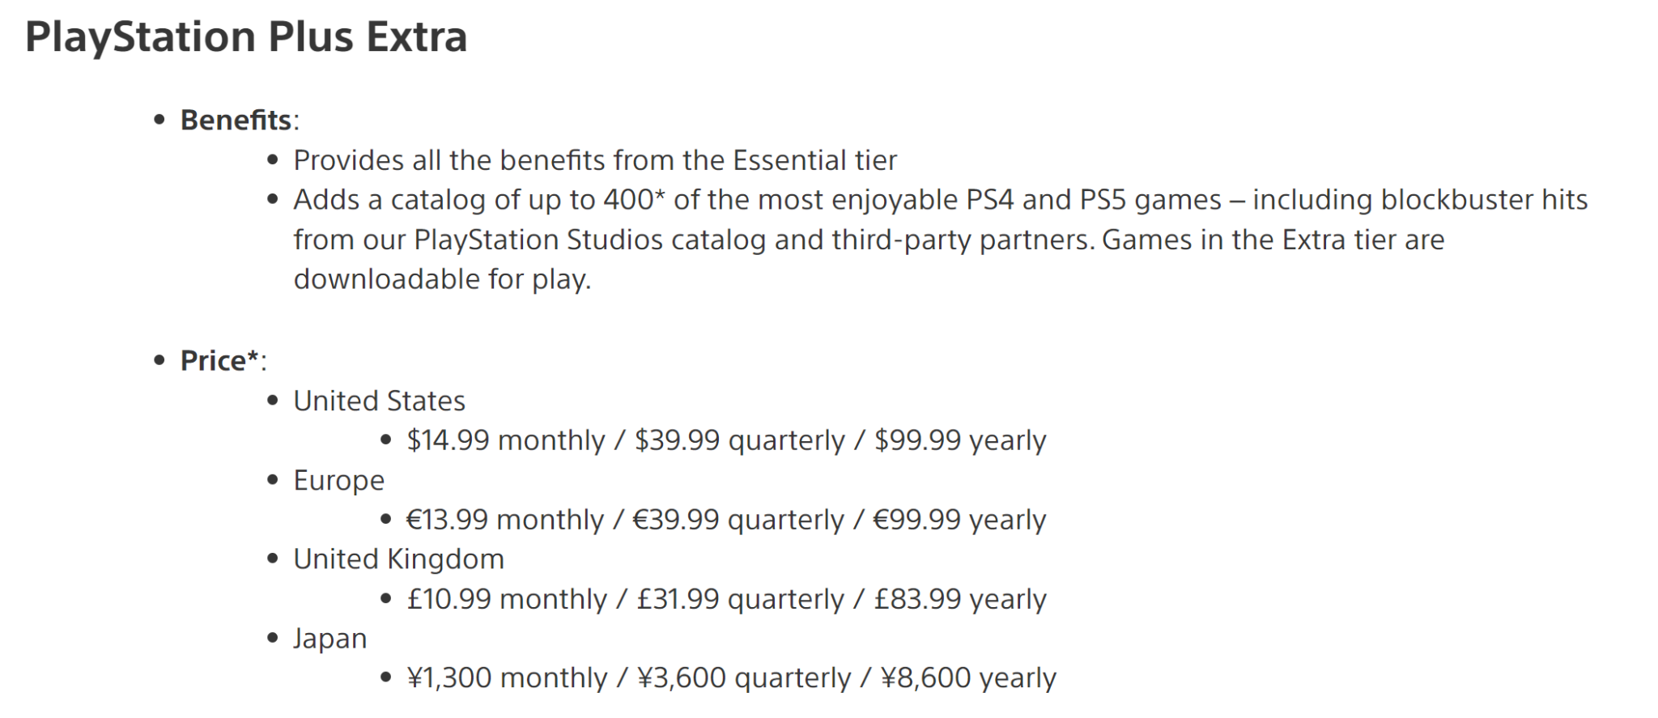Screen dimensions: 1658x718
Task: Click the €13.99 monthly price
Action: (x=505, y=520)
